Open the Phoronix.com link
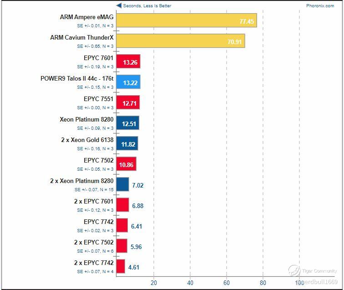The image size is (344, 290). [x=320, y=6]
